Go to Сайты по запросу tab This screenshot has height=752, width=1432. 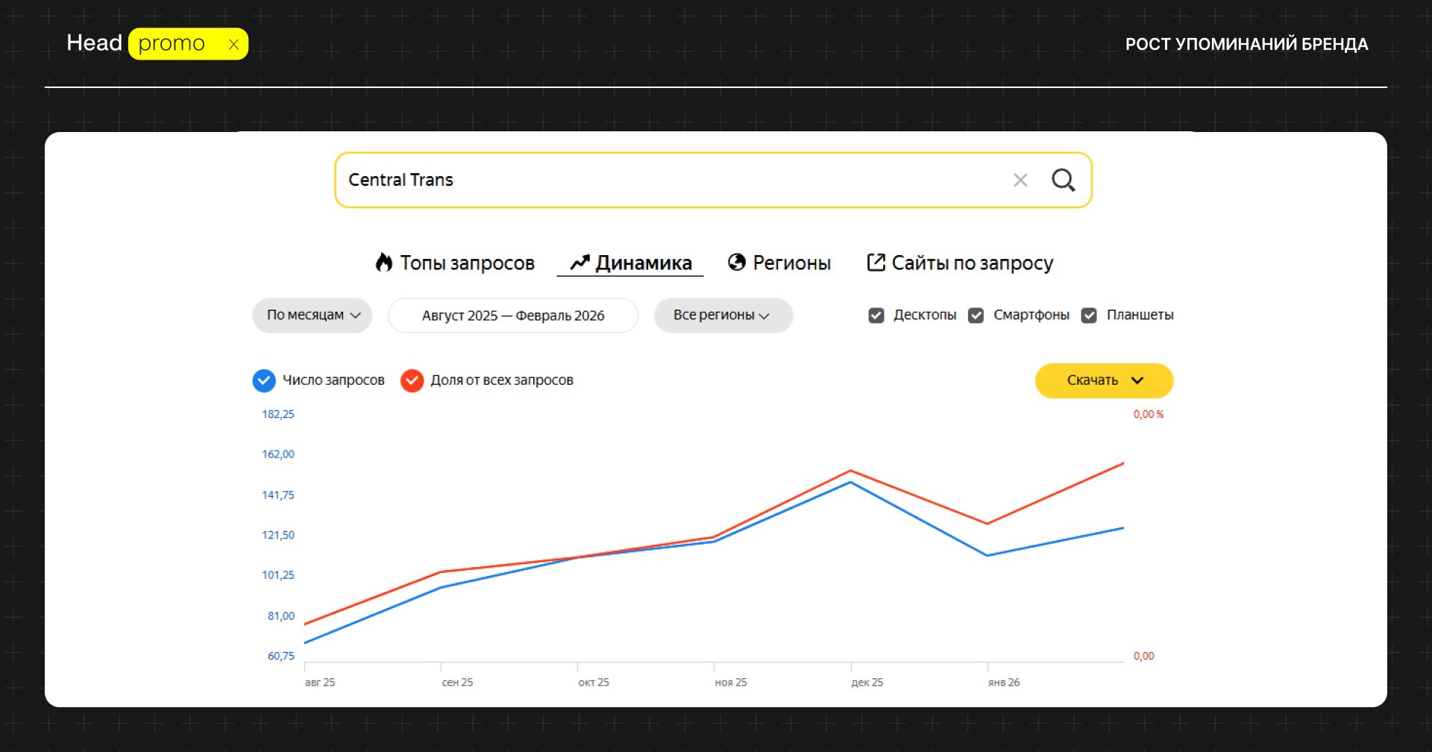(x=960, y=263)
